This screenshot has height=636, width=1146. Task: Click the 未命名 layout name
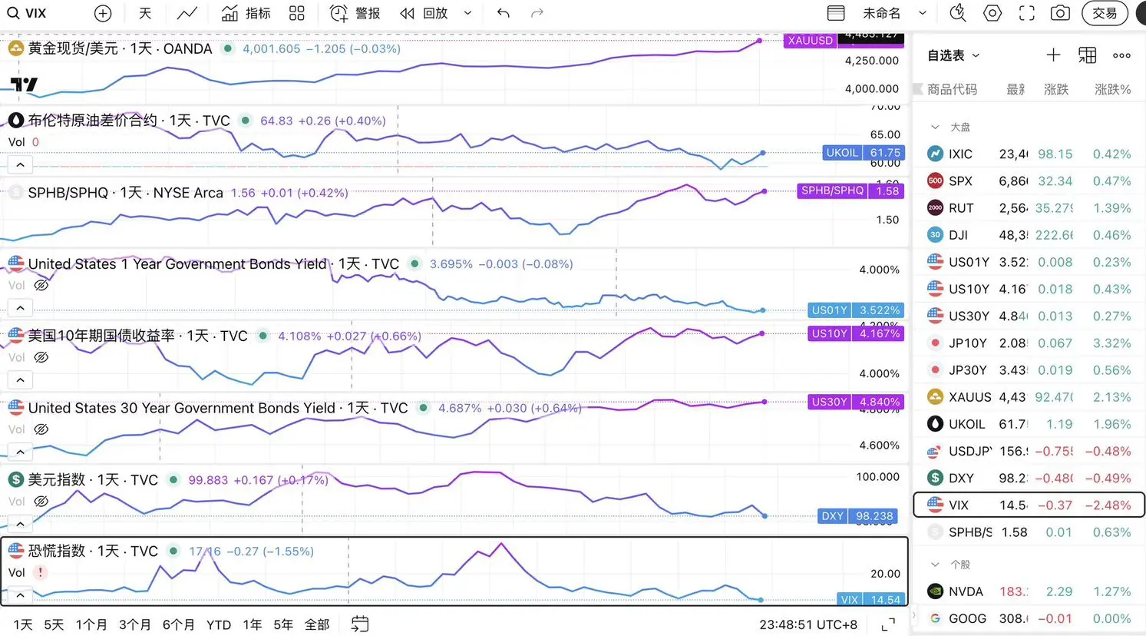point(881,13)
